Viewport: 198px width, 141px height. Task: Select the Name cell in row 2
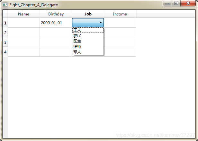coord(23,33)
